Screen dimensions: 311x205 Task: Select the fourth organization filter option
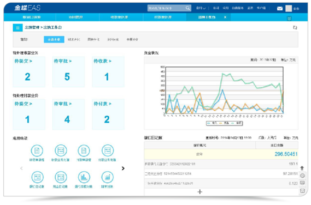pos(113,40)
